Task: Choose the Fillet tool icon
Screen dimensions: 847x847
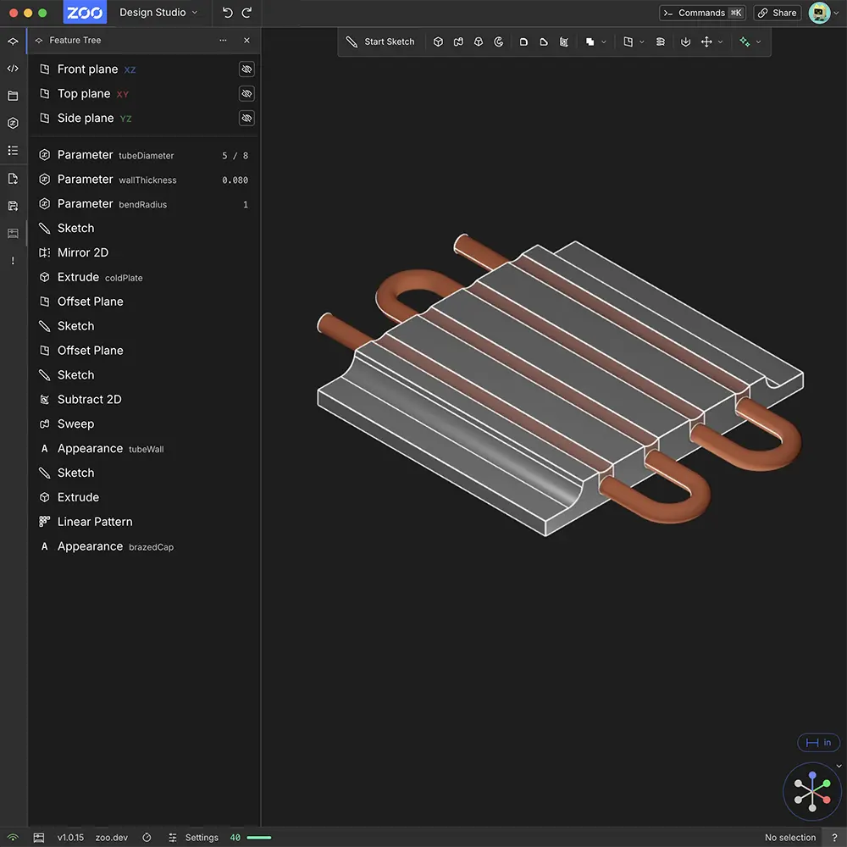Action: [x=523, y=42]
